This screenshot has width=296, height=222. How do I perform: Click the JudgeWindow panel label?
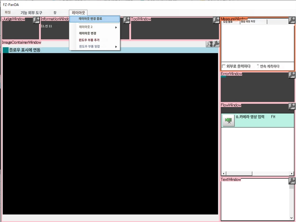click(x=14, y=19)
